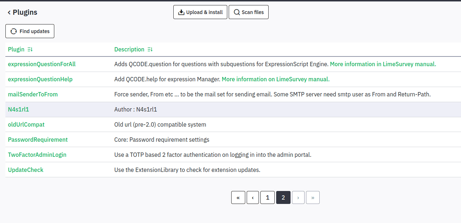Open the TwoFactorAdminLogin plugin
461x223 pixels.
pyautogui.click(x=37, y=155)
